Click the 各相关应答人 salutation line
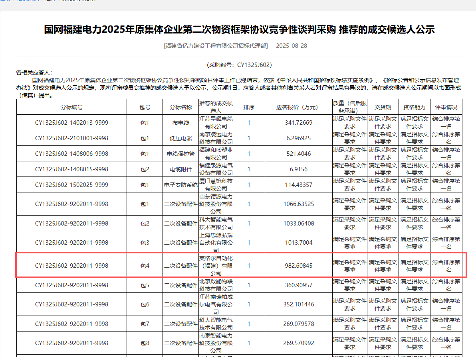476x357 pixels. click(x=34, y=73)
